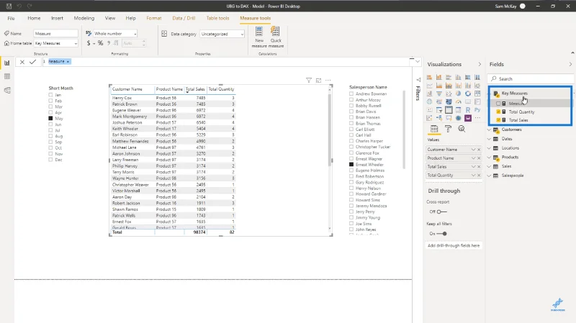Screen dimensions: 576x323
Task: Switch to the Modeling ribbon tab
Action: coord(84,18)
